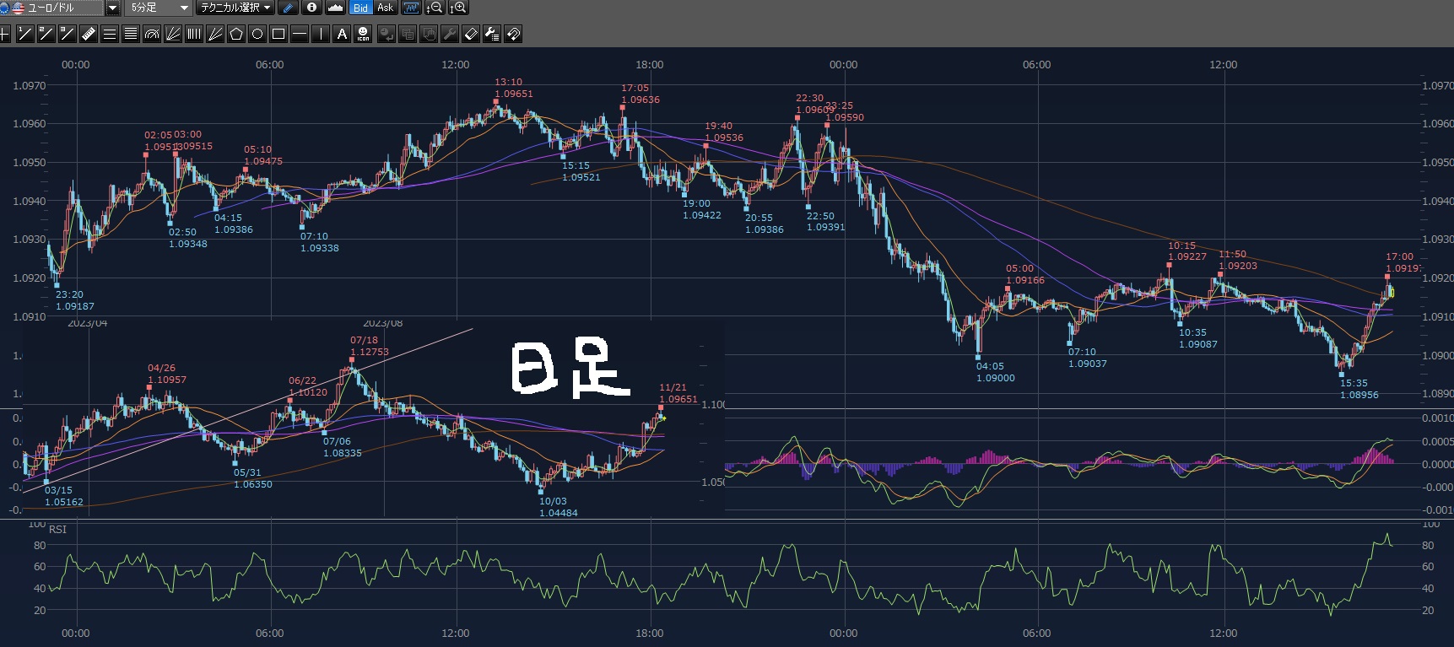The image size is (1454, 647).
Task: Zoom in the chart vertically
Action: 457,8
